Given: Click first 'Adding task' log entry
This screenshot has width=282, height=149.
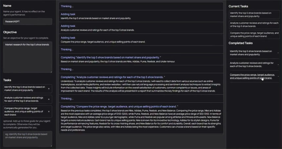Looking at the screenshot, I should tap(68, 14).
